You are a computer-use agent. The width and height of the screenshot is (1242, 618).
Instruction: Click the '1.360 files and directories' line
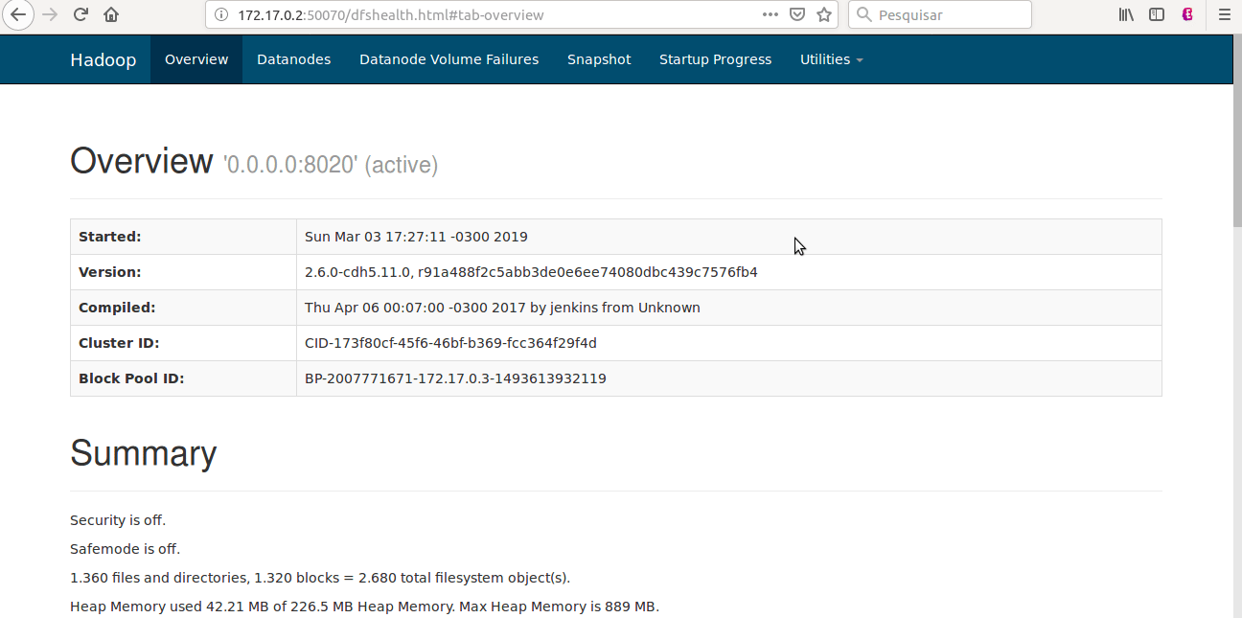(x=320, y=578)
